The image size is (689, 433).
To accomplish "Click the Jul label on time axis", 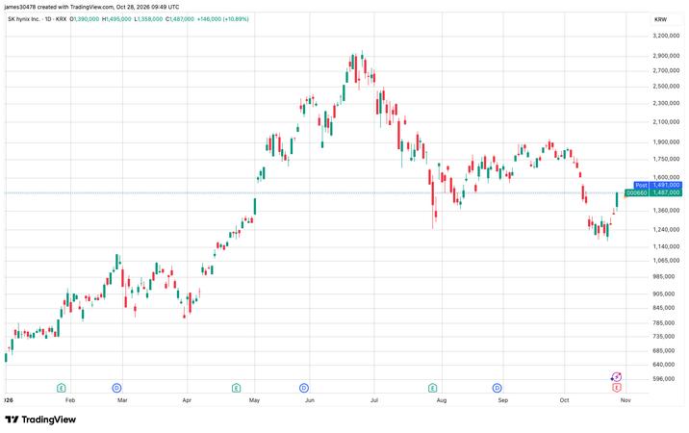I will [x=374, y=400].
